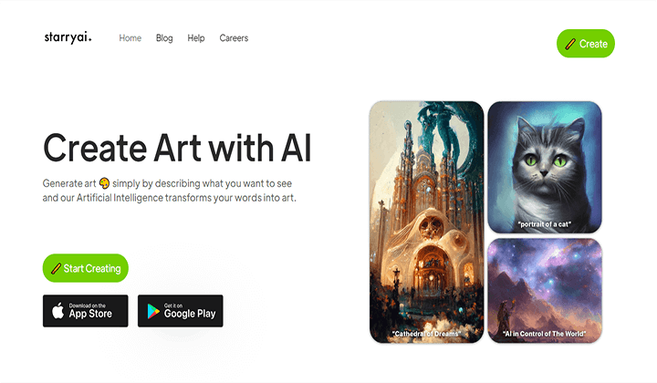
Task: Click the pencil icon in Create button
Action: click(x=570, y=44)
